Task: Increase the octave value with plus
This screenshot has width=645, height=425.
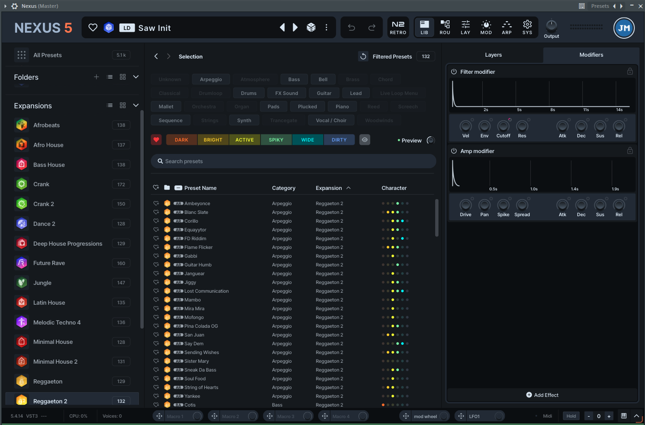Action: coord(609,416)
